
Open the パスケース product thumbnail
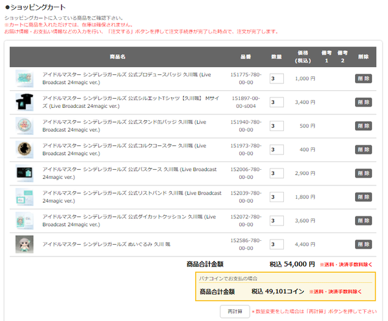(x=25, y=173)
